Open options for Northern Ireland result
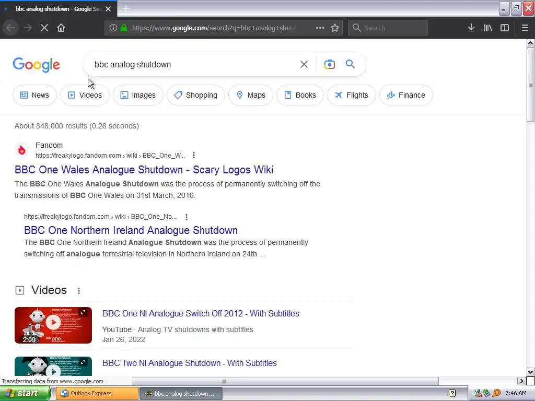 [187, 217]
